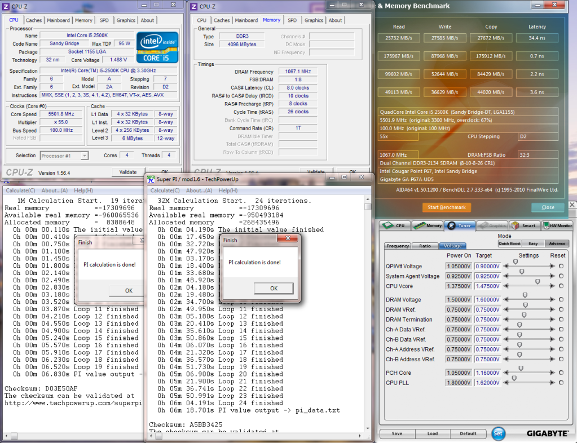This screenshot has width=577, height=443.
Task: Select the Reset radio for DRAM Voltage
Action: (561, 300)
